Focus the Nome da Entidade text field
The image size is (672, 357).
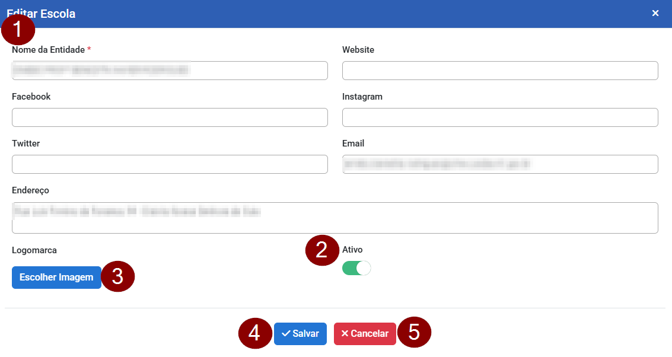click(x=170, y=71)
